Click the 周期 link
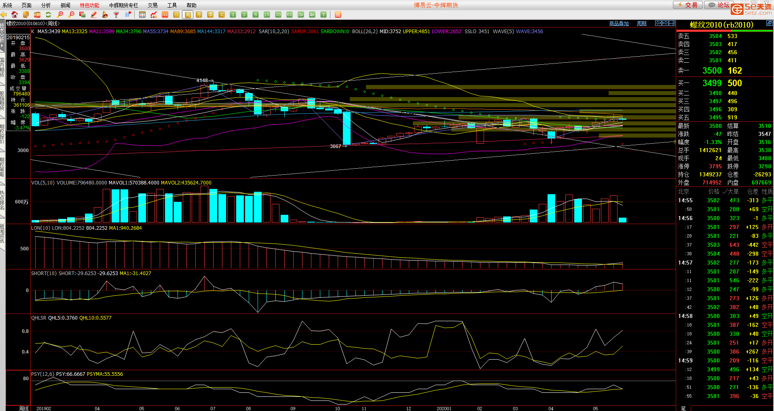 point(642,23)
